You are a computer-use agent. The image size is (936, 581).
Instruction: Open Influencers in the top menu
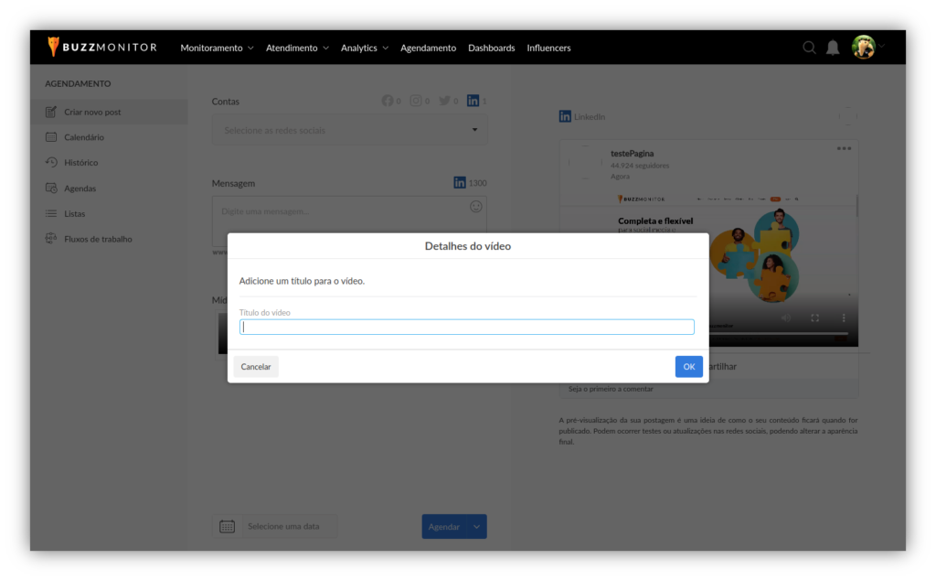coord(548,48)
